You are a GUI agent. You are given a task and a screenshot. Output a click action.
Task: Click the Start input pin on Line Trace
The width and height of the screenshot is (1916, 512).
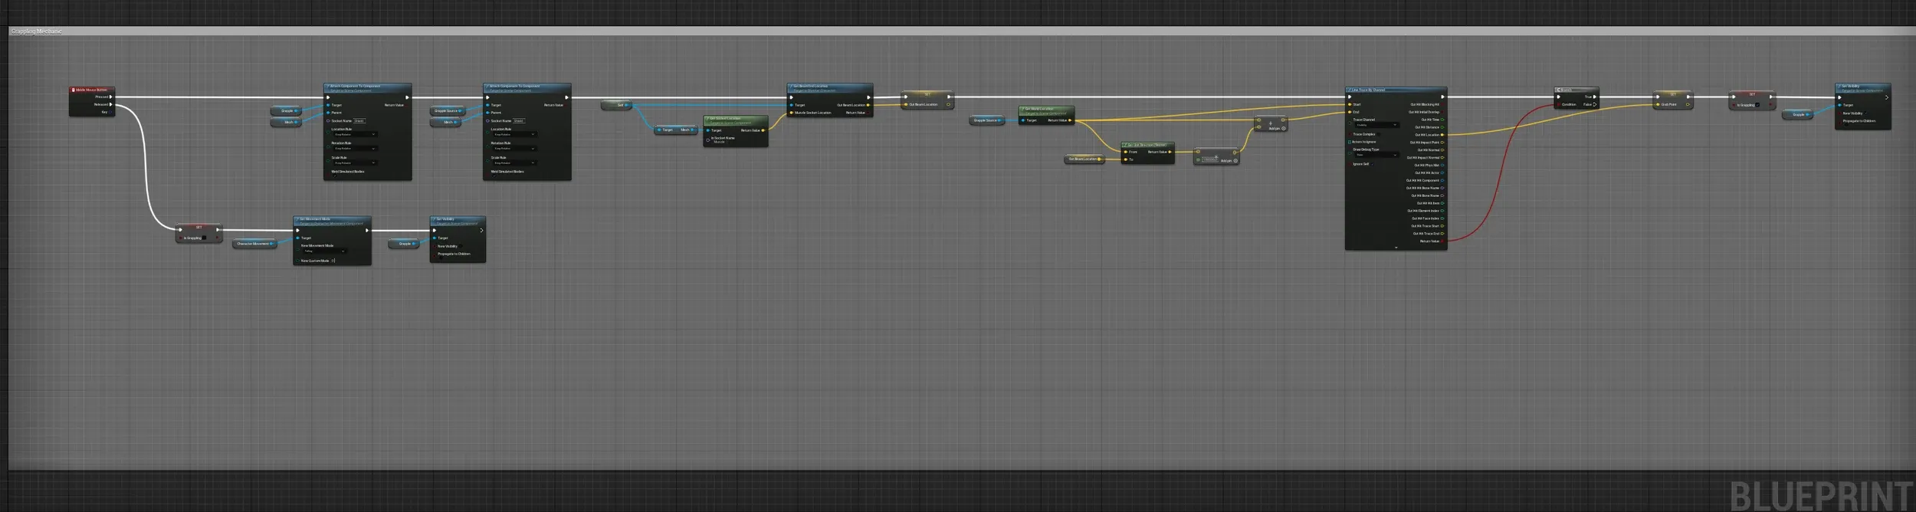coord(1350,104)
